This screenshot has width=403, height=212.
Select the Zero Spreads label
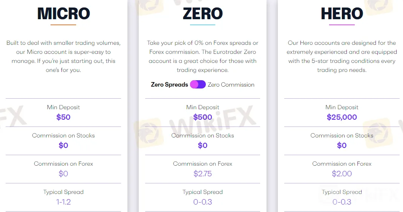coord(169,85)
